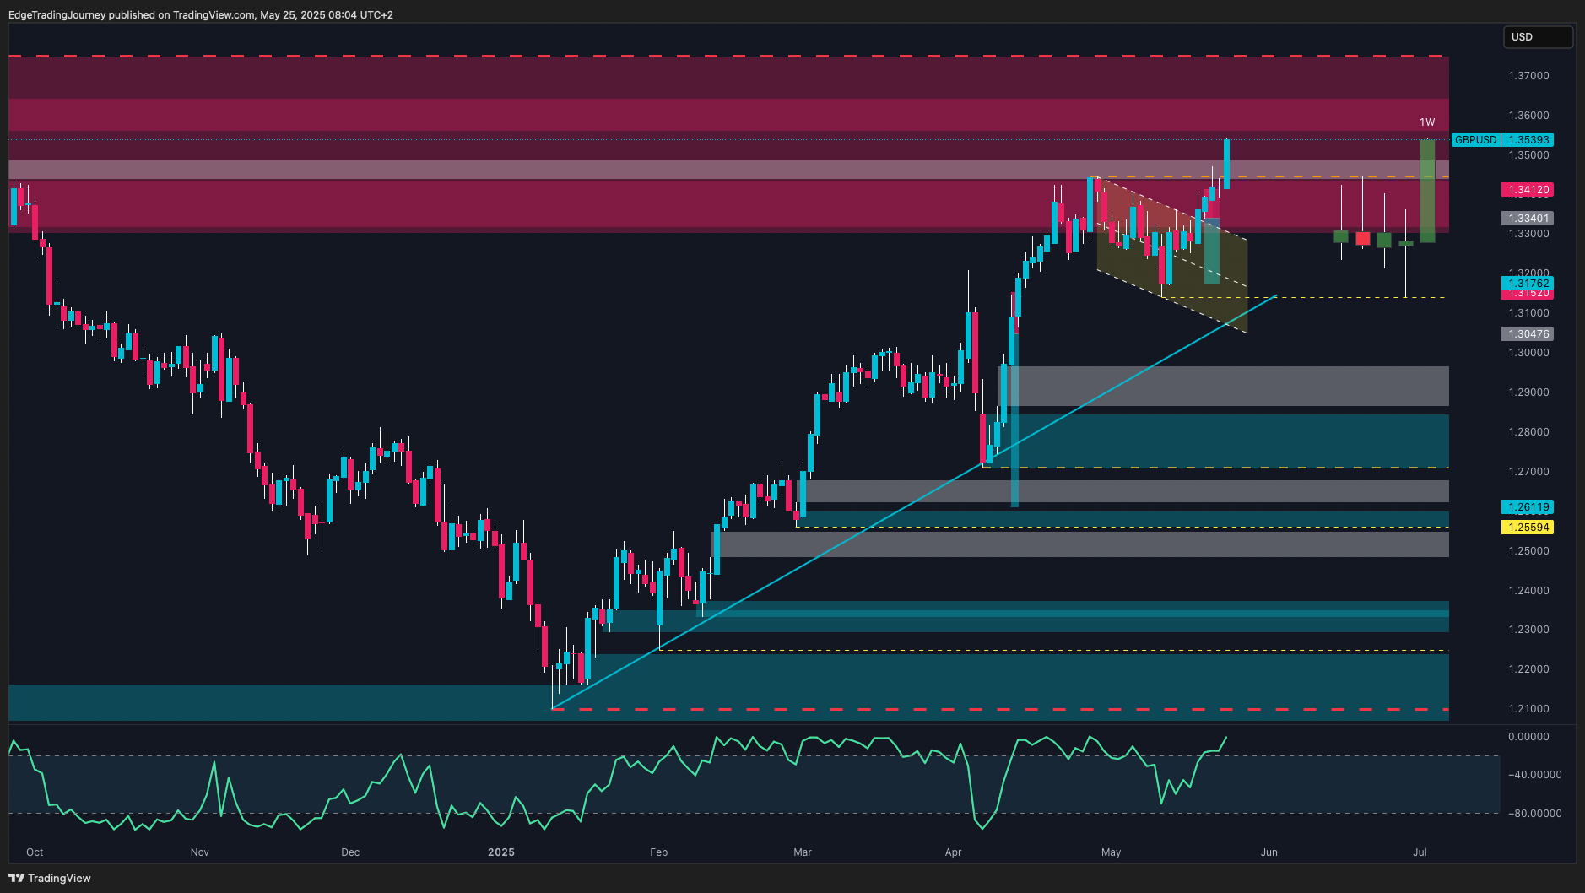
Task: Click the 1.36000 price scale value
Action: coord(1528,116)
